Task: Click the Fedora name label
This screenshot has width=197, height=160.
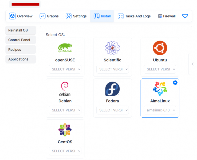Action: [112, 101]
